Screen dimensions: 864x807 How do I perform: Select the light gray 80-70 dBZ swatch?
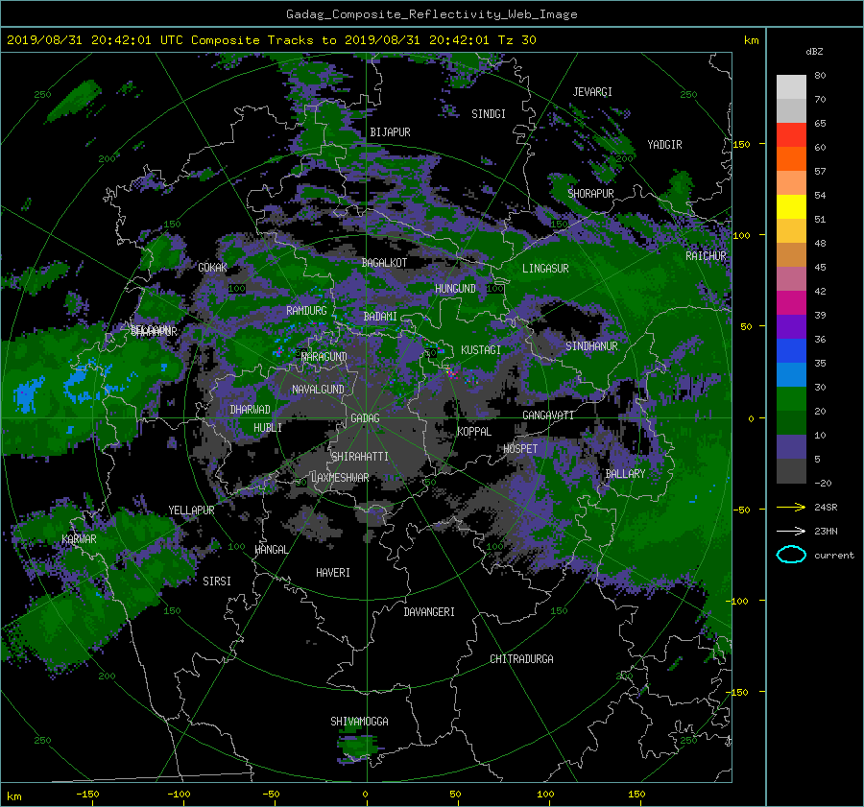click(x=791, y=86)
